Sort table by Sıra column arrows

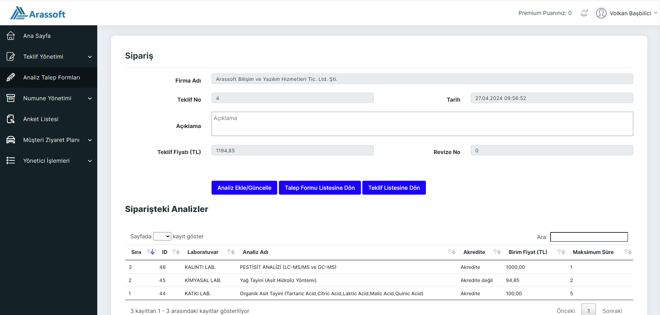point(150,252)
